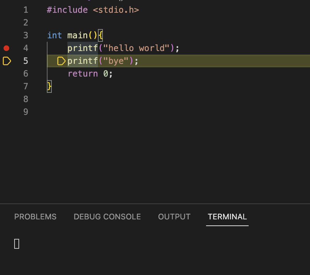Click the #include directive text

[67, 10]
